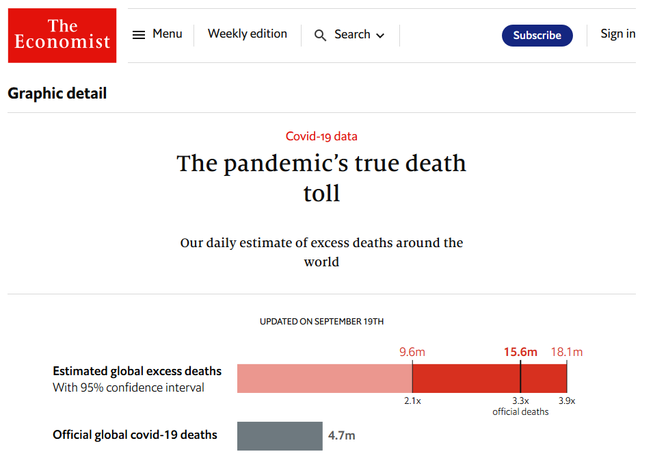653x471 pixels.
Task: Click the Sign in link
Action: click(617, 34)
